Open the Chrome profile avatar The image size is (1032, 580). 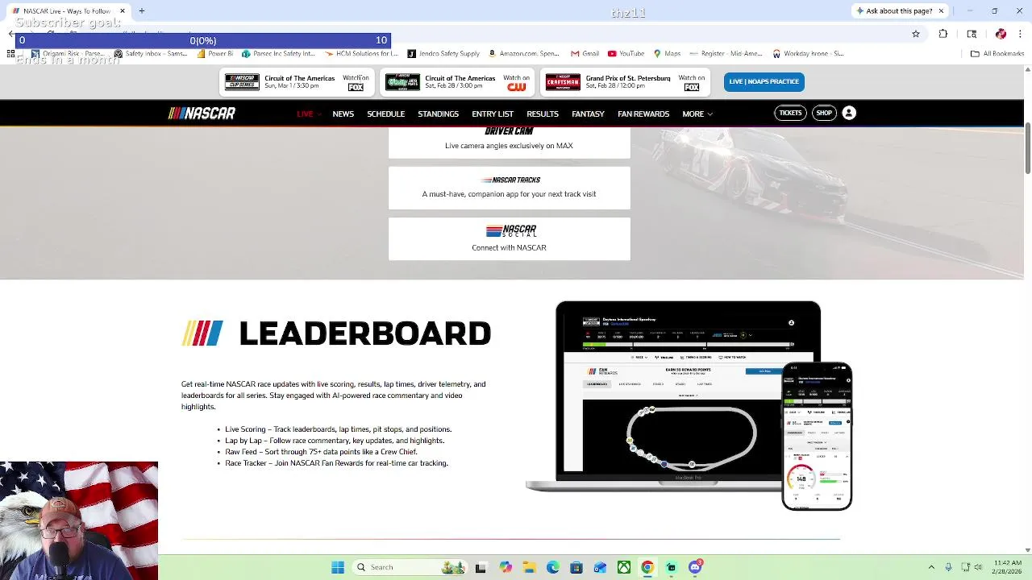pos(1001,34)
